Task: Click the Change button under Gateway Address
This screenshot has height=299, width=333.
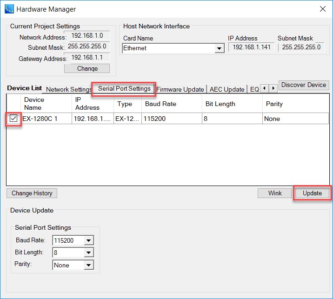Action: click(x=87, y=68)
